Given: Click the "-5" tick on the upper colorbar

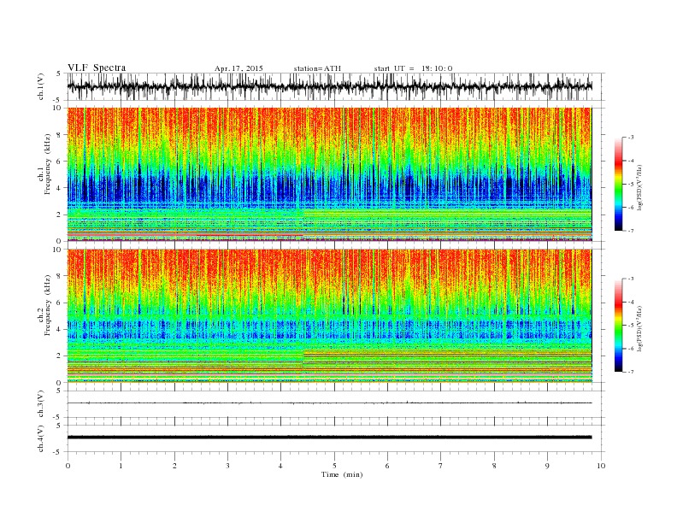Looking at the screenshot, I should pyautogui.click(x=631, y=185).
